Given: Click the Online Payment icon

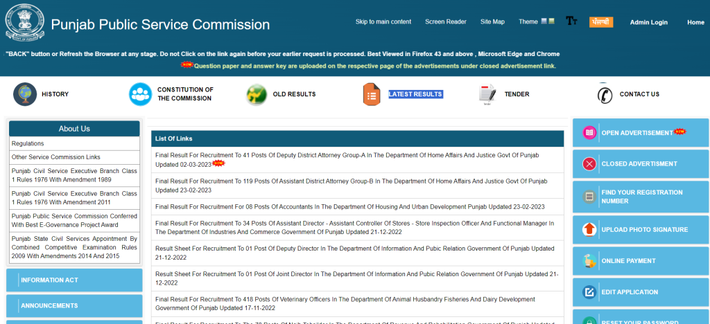Looking at the screenshot, I should (589, 261).
